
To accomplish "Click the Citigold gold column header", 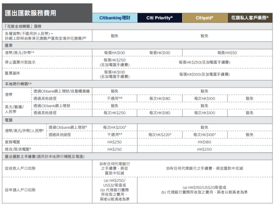I will (204, 18).
